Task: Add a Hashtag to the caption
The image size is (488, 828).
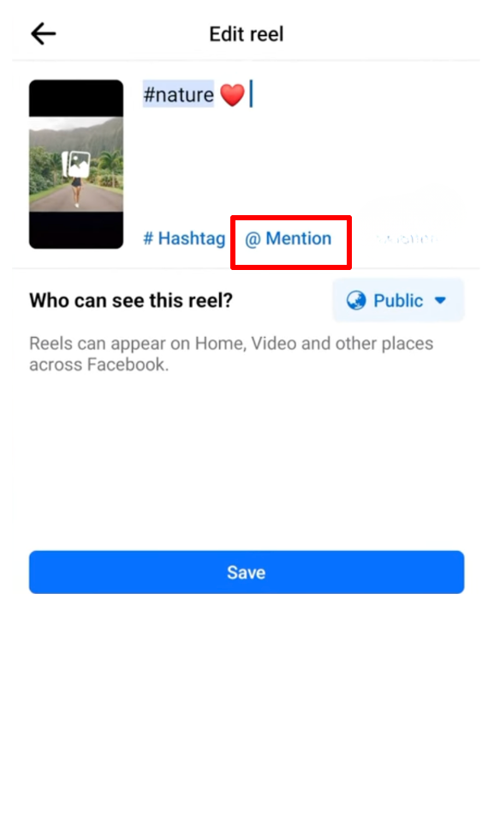Action: [184, 238]
